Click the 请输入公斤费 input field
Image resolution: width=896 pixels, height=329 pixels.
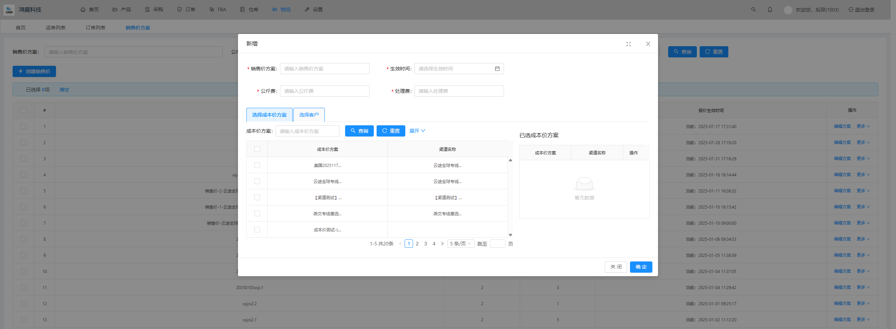(x=324, y=91)
